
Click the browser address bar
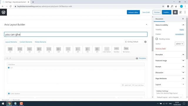pyautogui.click(x=88, y=6)
